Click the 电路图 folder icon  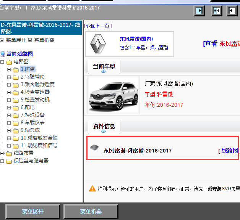point(9,62)
